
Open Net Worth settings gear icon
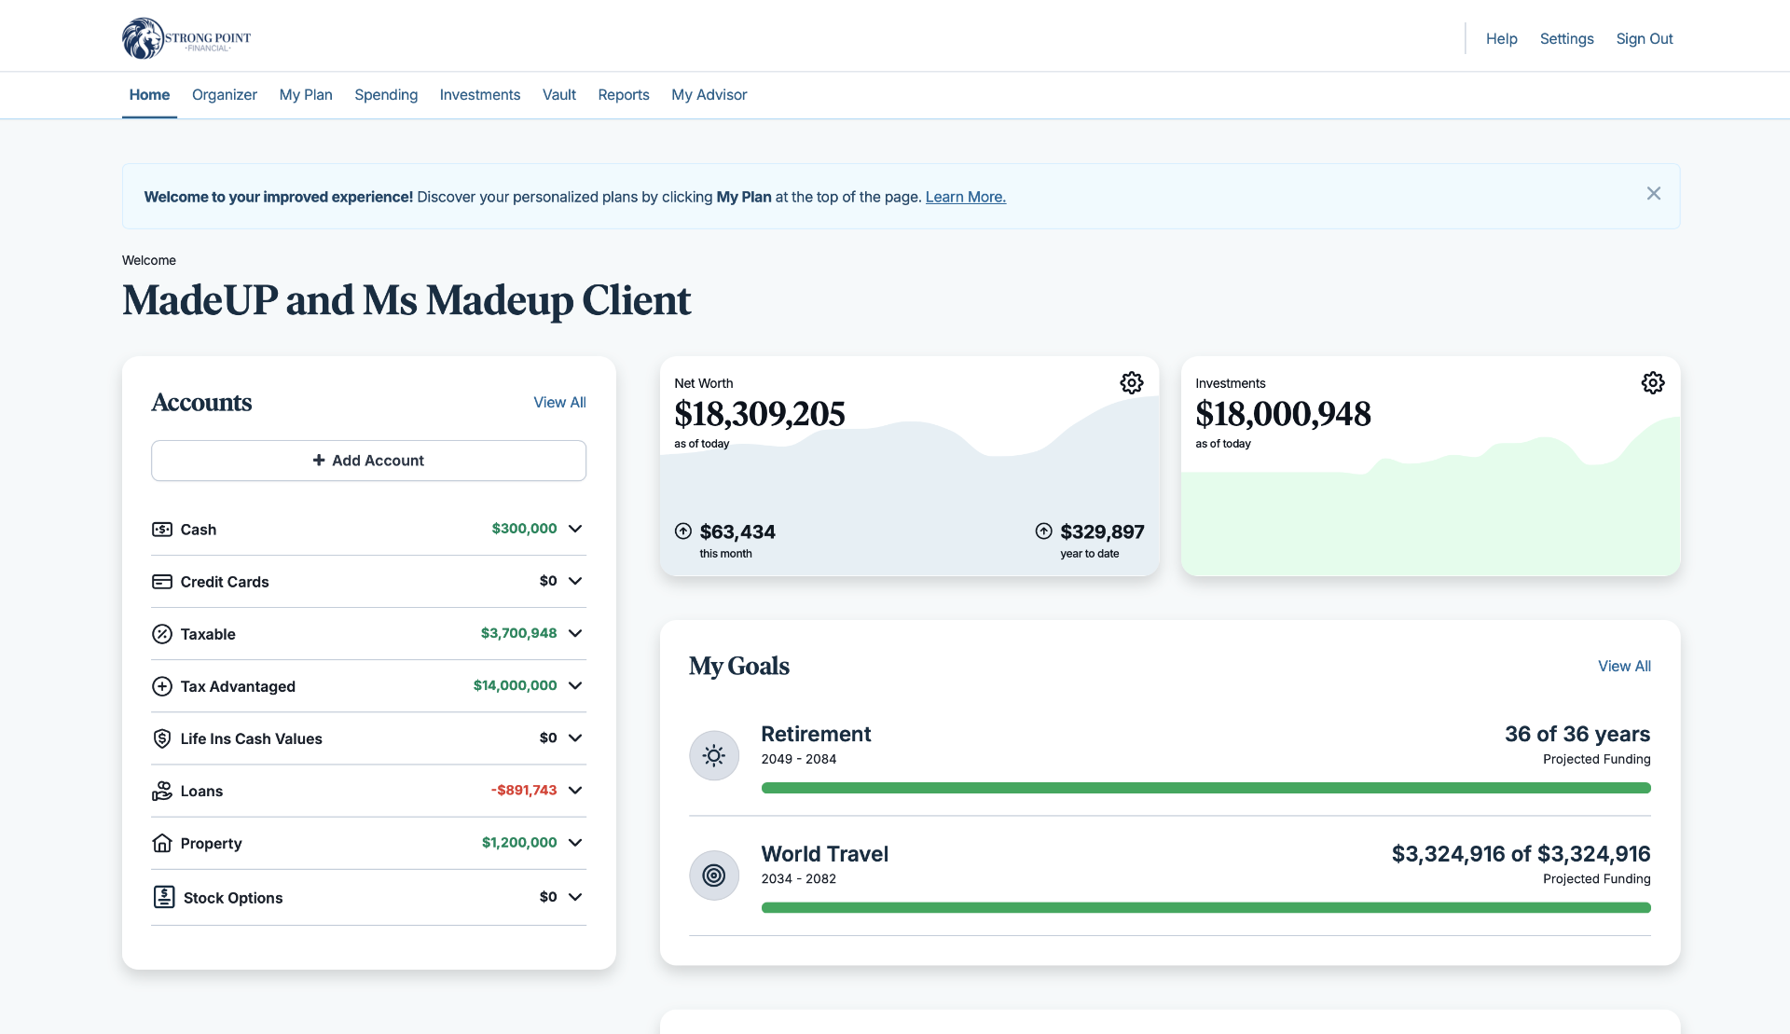[x=1131, y=382]
